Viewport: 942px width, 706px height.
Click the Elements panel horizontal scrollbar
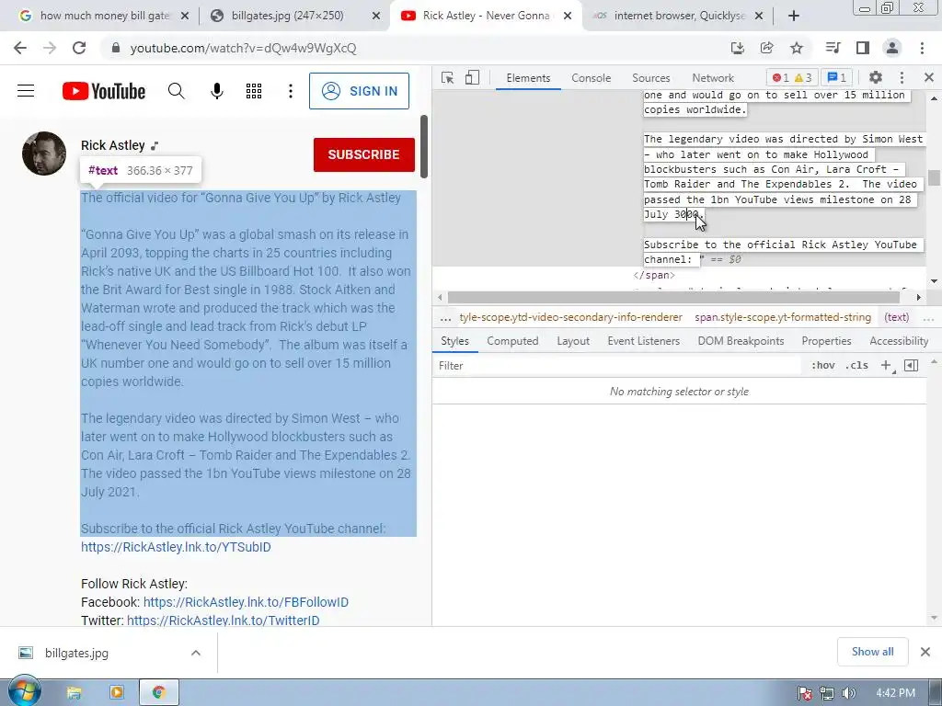[672, 297]
